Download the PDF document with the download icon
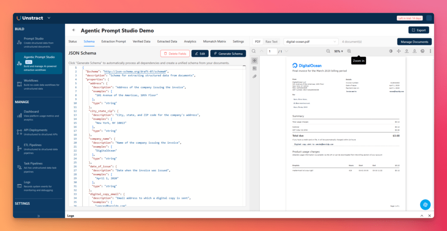Screen dimensions: 447x231 coord(415,52)
